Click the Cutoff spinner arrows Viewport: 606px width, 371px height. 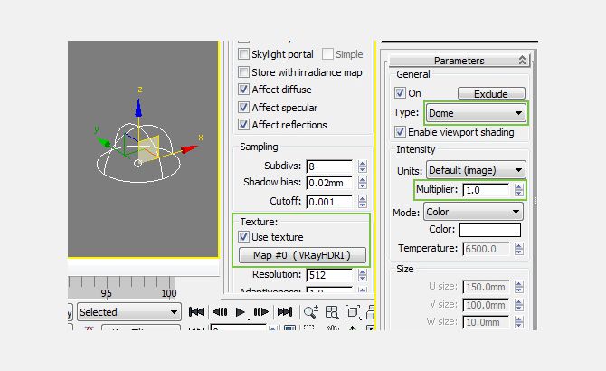coord(362,202)
